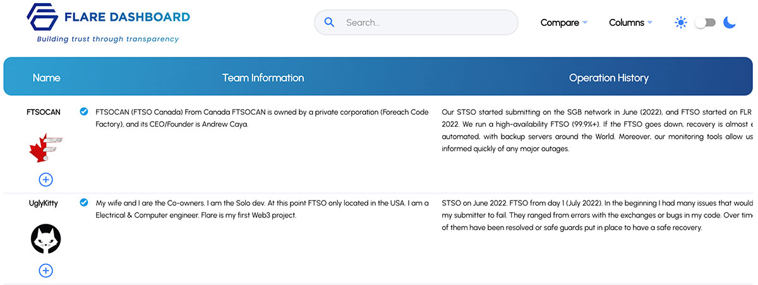Viewport: 758px width, 285px height.
Task: Click the plus icon under UglyKitty
Action: coord(45,270)
